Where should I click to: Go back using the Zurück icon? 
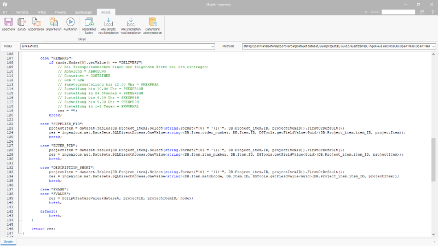pos(21,24)
